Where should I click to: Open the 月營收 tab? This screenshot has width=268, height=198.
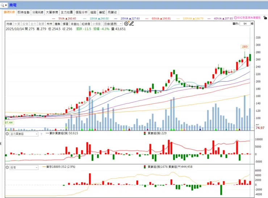[x=112, y=12]
